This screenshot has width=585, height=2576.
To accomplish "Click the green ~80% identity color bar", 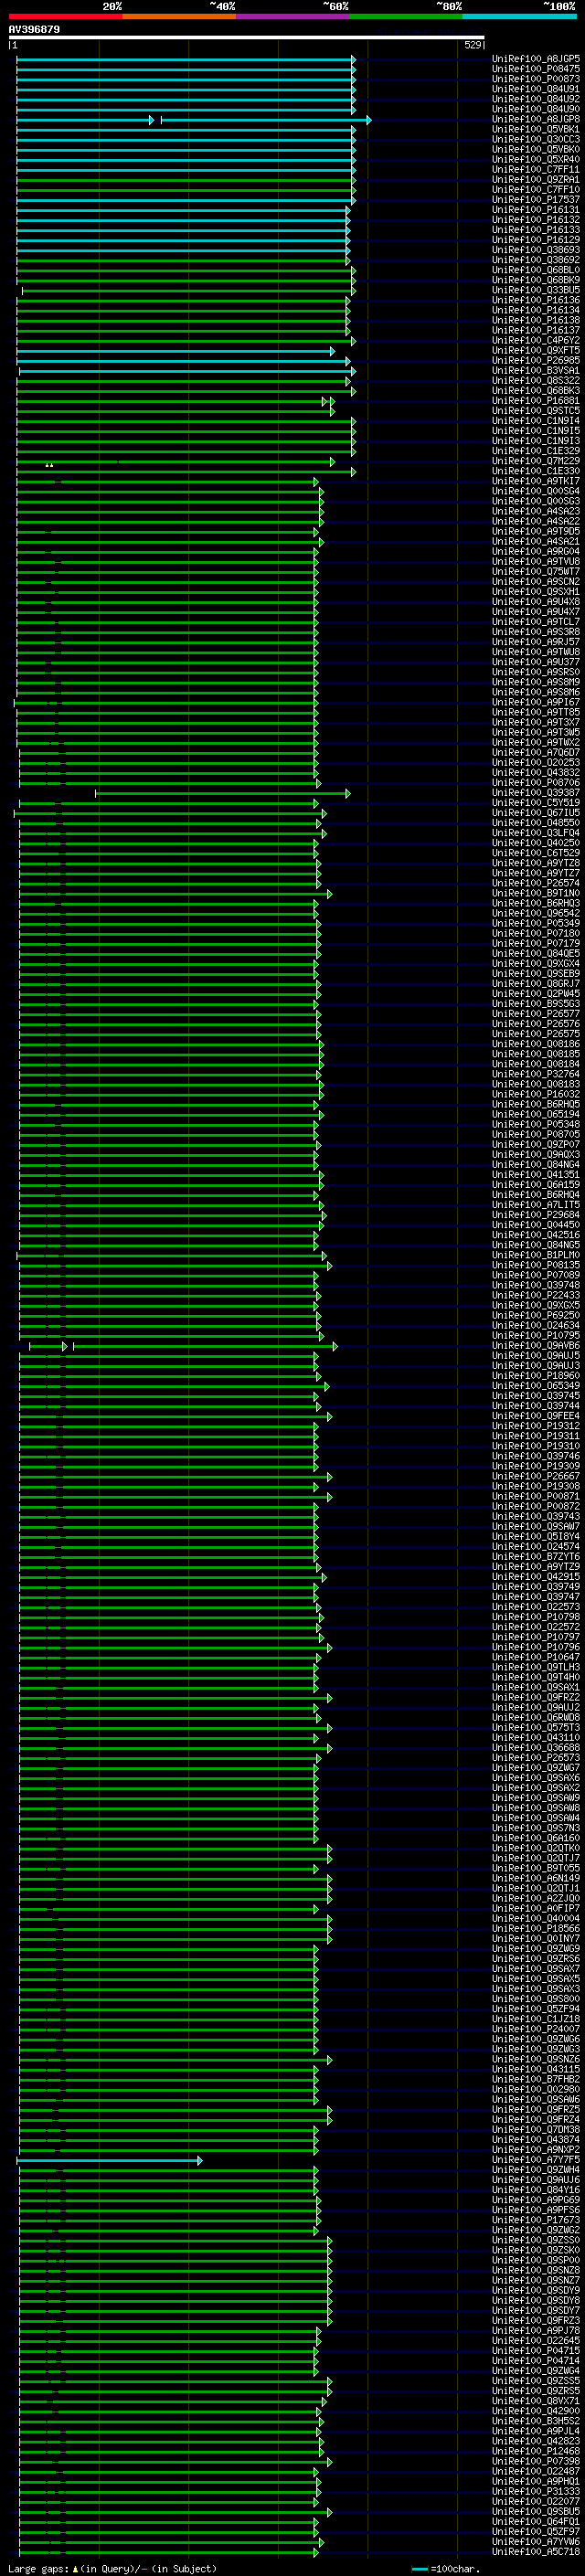I will point(405,16).
